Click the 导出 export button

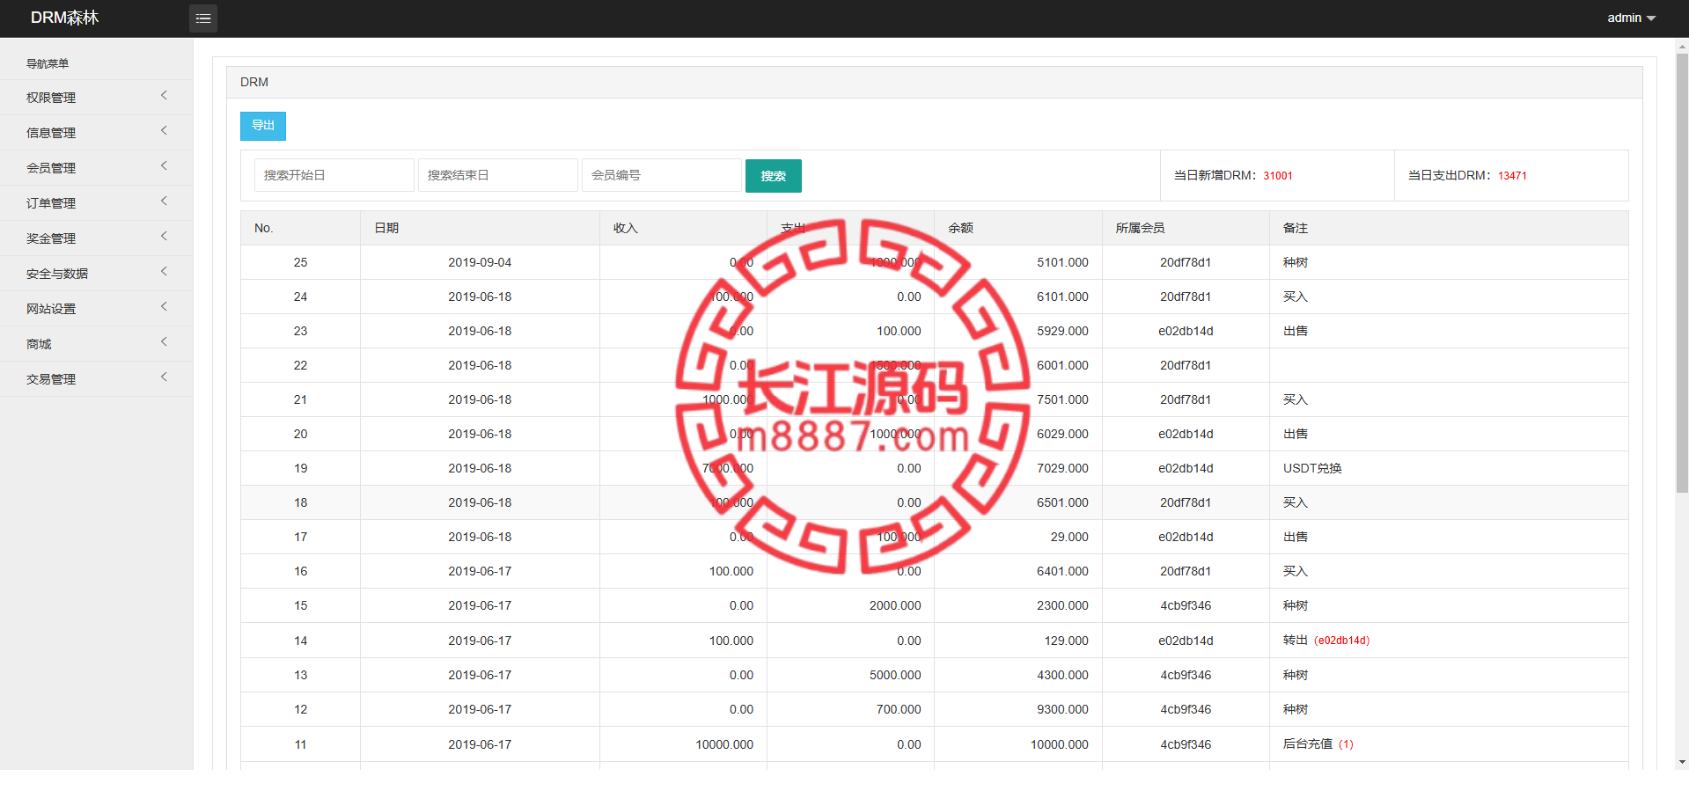coord(263,126)
